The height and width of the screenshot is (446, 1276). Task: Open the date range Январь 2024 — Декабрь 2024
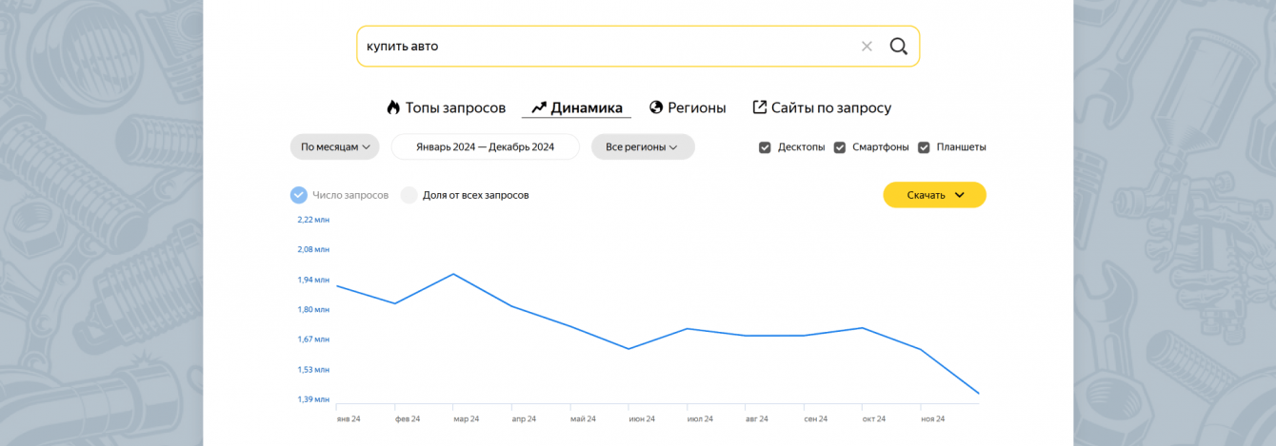coord(485,147)
